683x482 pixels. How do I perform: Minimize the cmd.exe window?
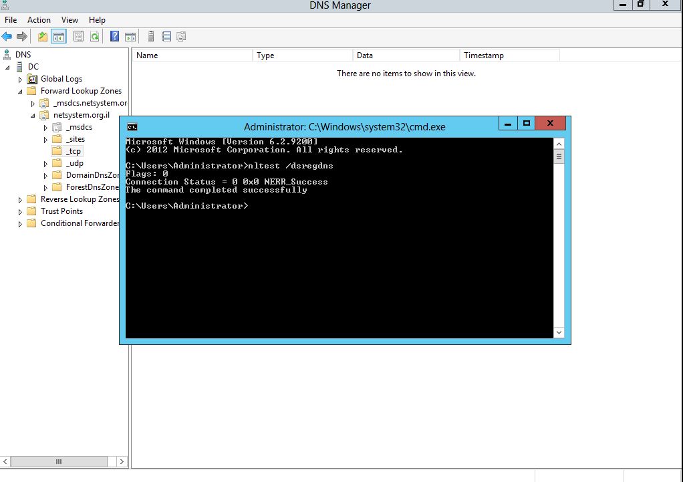(x=508, y=124)
